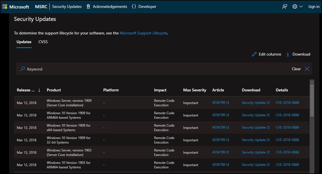Screen dimensions: 322x174
Task: Open Security Update for Windows 10 1909 ARM64
Action: (x=256, y=115)
